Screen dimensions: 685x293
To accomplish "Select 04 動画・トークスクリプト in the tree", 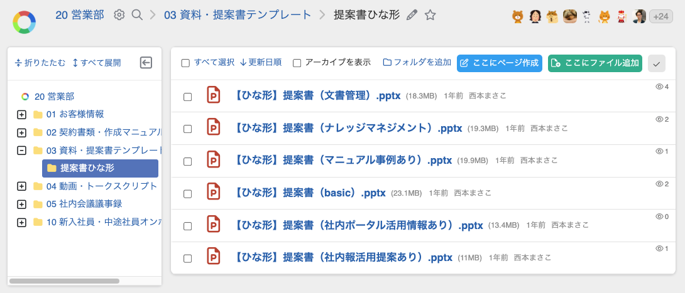I will pyautogui.click(x=101, y=186).
